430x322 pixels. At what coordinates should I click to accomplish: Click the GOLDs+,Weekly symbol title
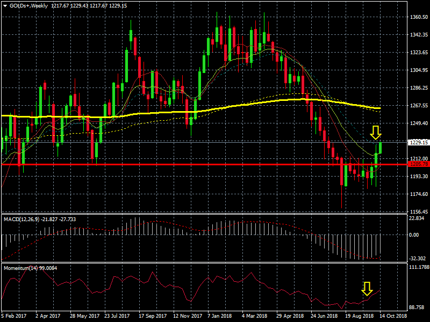click(28, 5)
